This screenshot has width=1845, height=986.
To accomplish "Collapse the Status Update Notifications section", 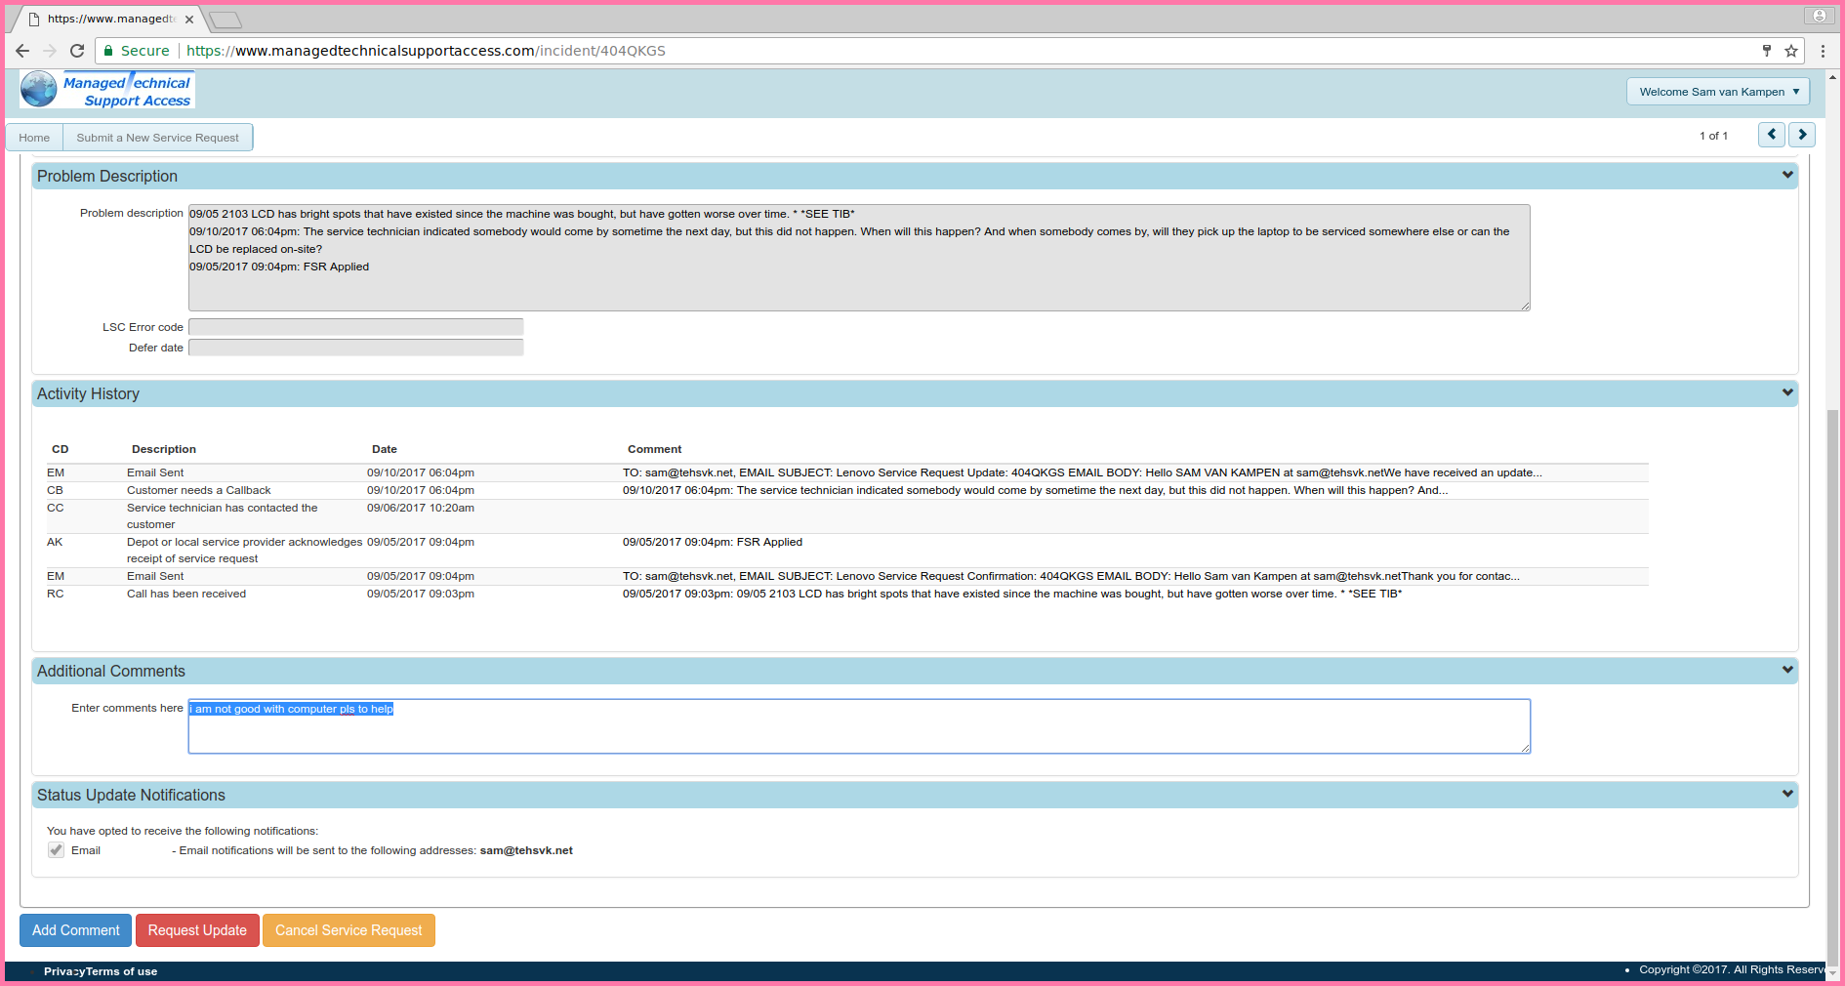I will coord(1787,794).
